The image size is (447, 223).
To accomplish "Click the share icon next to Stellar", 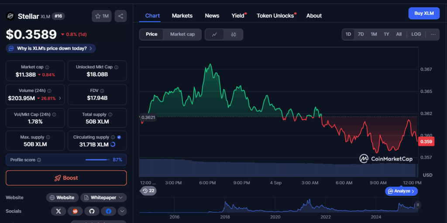I will [121, 16].
